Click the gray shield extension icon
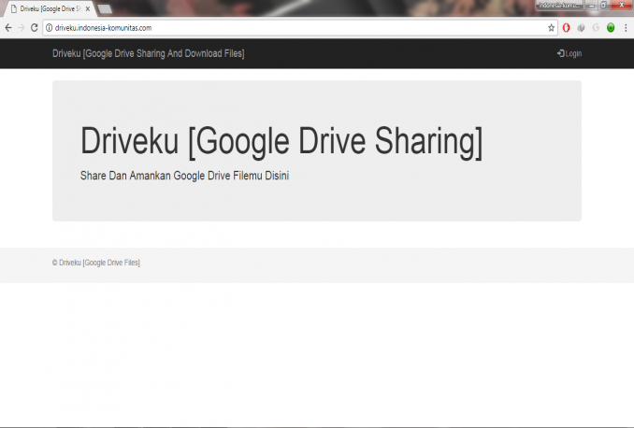Image resolution: width=634 pixels, height=428 pixels. (581, 28)
